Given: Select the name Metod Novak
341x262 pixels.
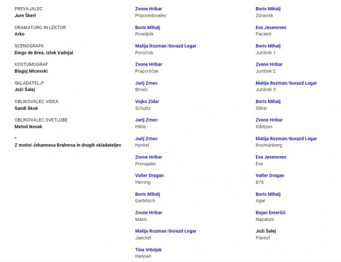Looking at the screenshot, I should click(28, 127).
